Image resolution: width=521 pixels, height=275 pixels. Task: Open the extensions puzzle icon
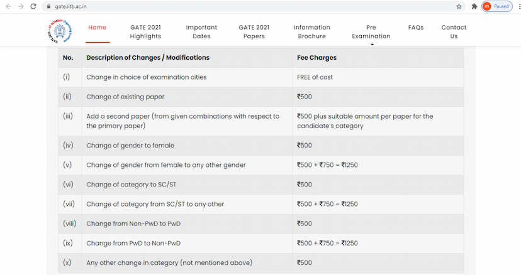[474, 6]
